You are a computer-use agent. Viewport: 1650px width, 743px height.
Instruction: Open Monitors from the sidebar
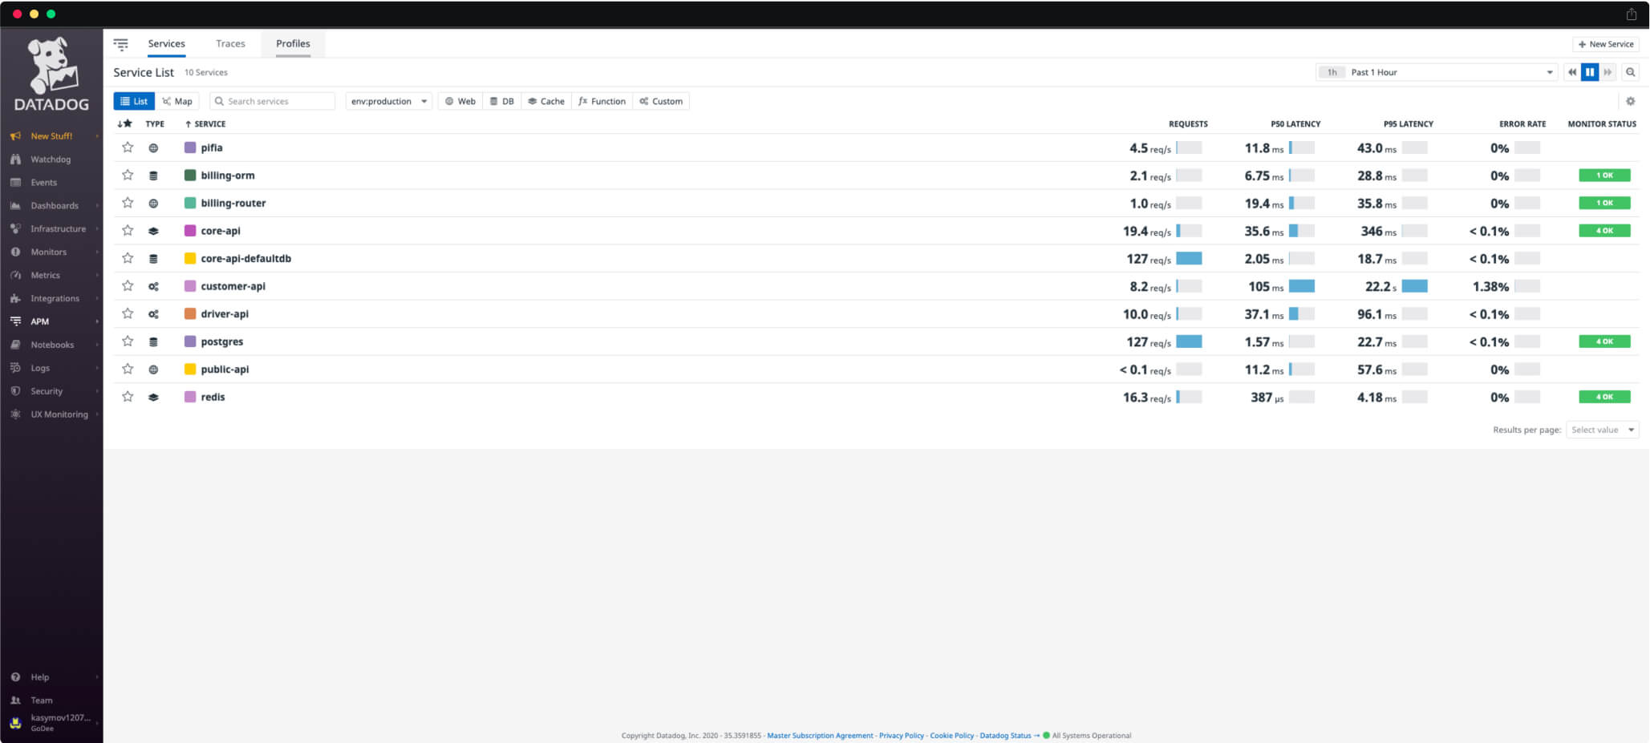coord(47,251)
